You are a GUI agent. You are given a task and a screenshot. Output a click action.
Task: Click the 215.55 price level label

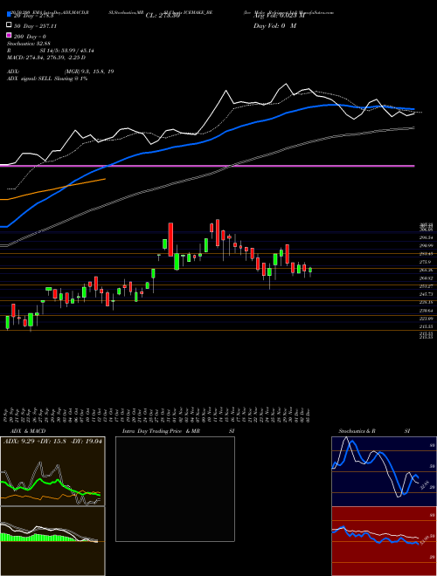click(426, 326)
